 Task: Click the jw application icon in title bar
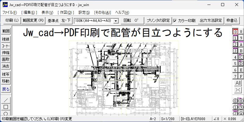coord(5,5)
